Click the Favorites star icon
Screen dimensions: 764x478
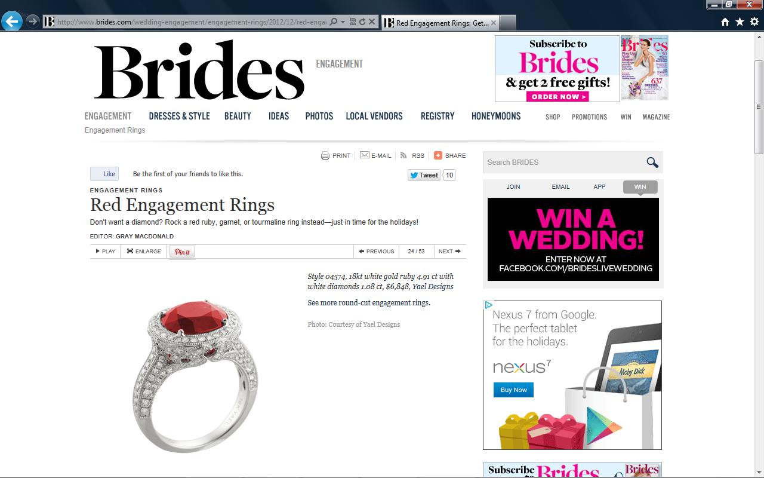(740, 22)
